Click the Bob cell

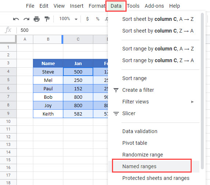point(48,97)
